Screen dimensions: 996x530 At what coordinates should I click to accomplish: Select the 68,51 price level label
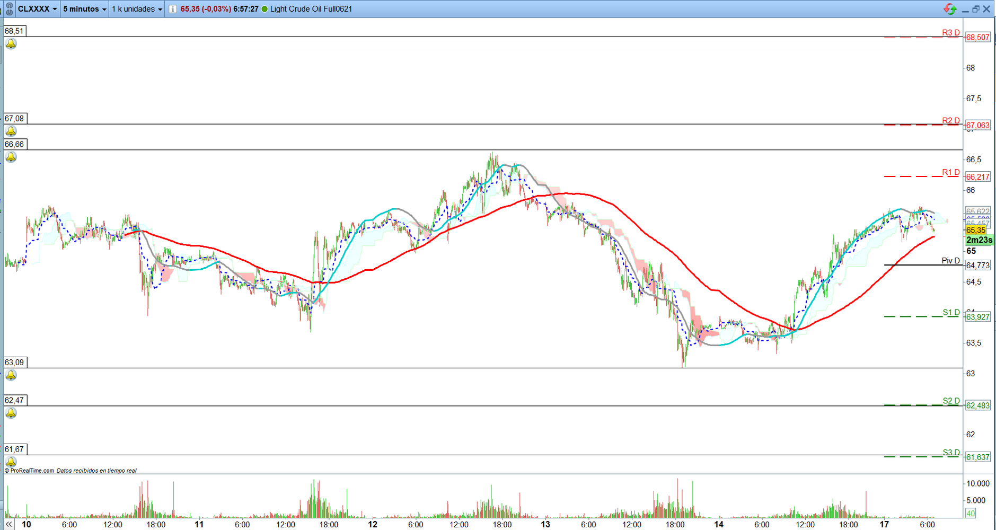(x=14, y=31)
